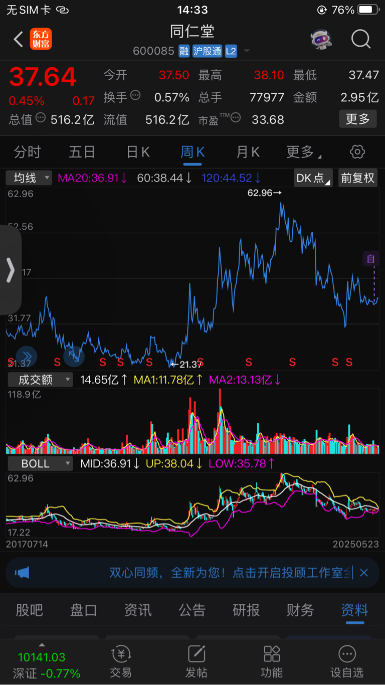
Task: Tap the info icon next to 市盈
Action: point(235,118)
